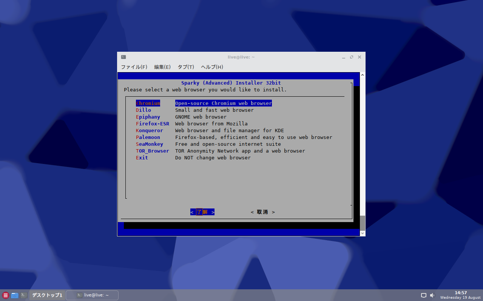The height and width of the screenshot is (301, 483).
Task: Click 'Do NOT change web browser' text
Action: [x=213, y=157]
